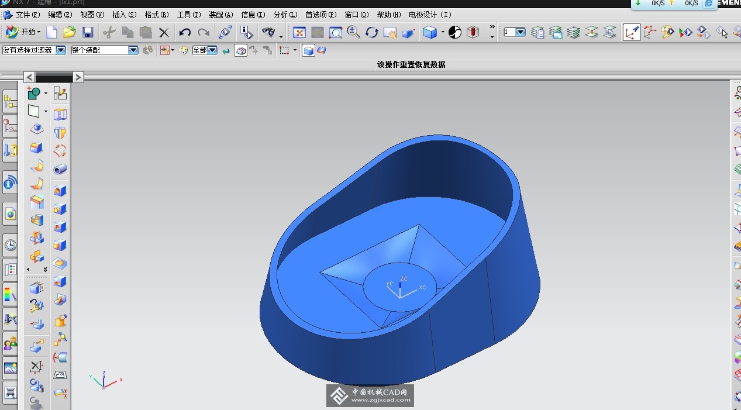
Task: Open the Layer Settings stacked sheets icon
Action: coord(538,32)
